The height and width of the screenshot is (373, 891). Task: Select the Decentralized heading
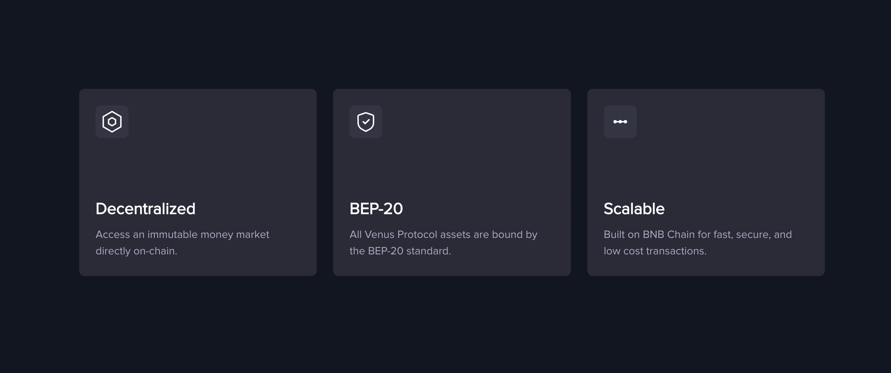145,209
